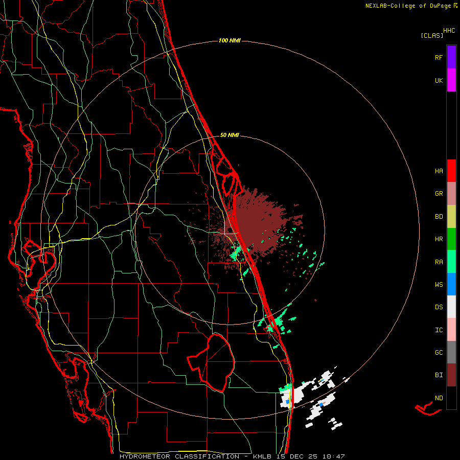This screenshot has width=460, height=460.
Task: Click the RA legend label
Action: pos(439,262)
